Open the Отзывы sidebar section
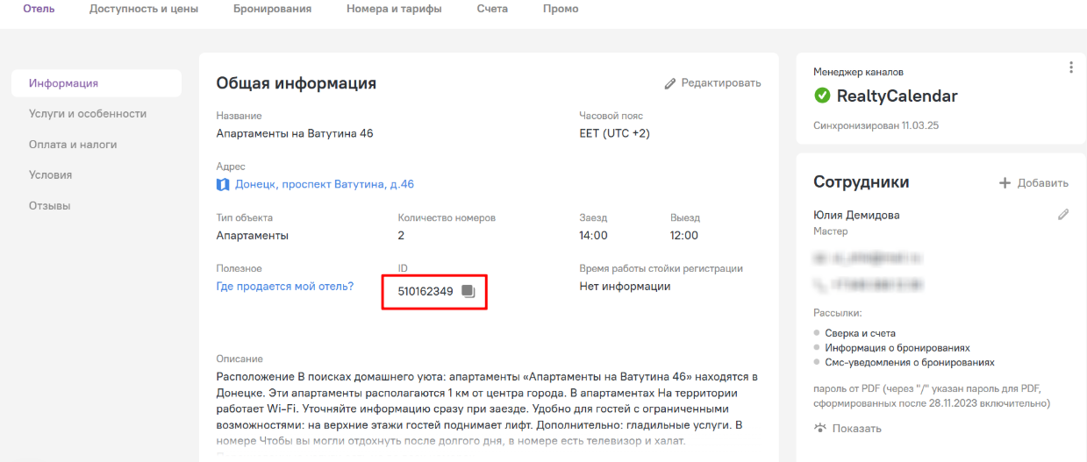The height and width of the screenshot is (462, 1087). pyautogui.click(x=50, y=206)
